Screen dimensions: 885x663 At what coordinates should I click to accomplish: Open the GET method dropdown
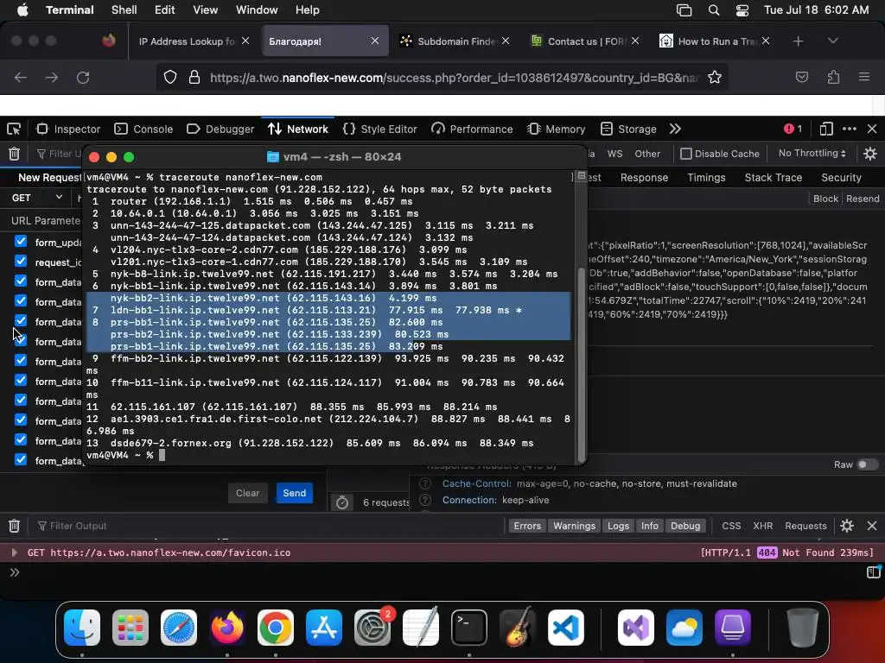[x=36, y=198]
